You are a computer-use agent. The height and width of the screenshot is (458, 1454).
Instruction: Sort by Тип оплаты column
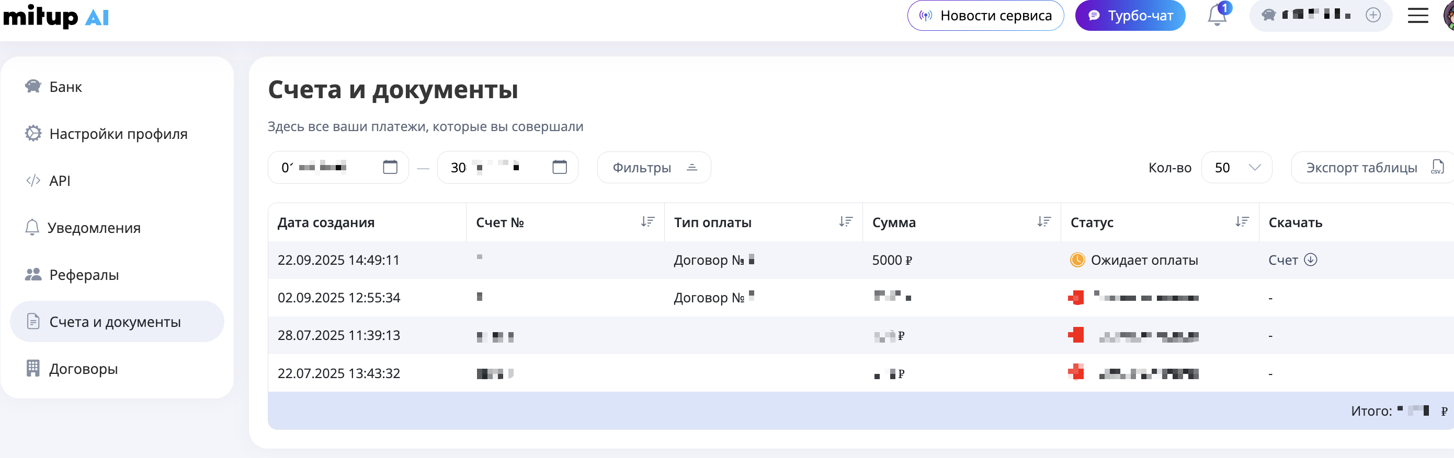846,222
